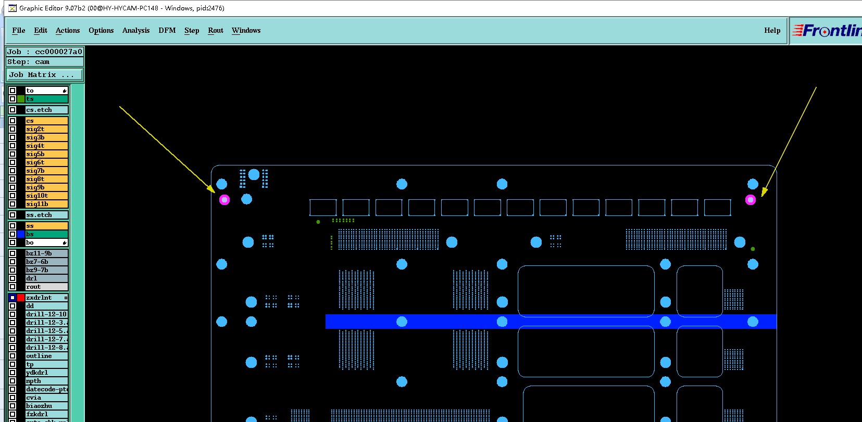Click the 'Step: cam' label

coord(45,61)
